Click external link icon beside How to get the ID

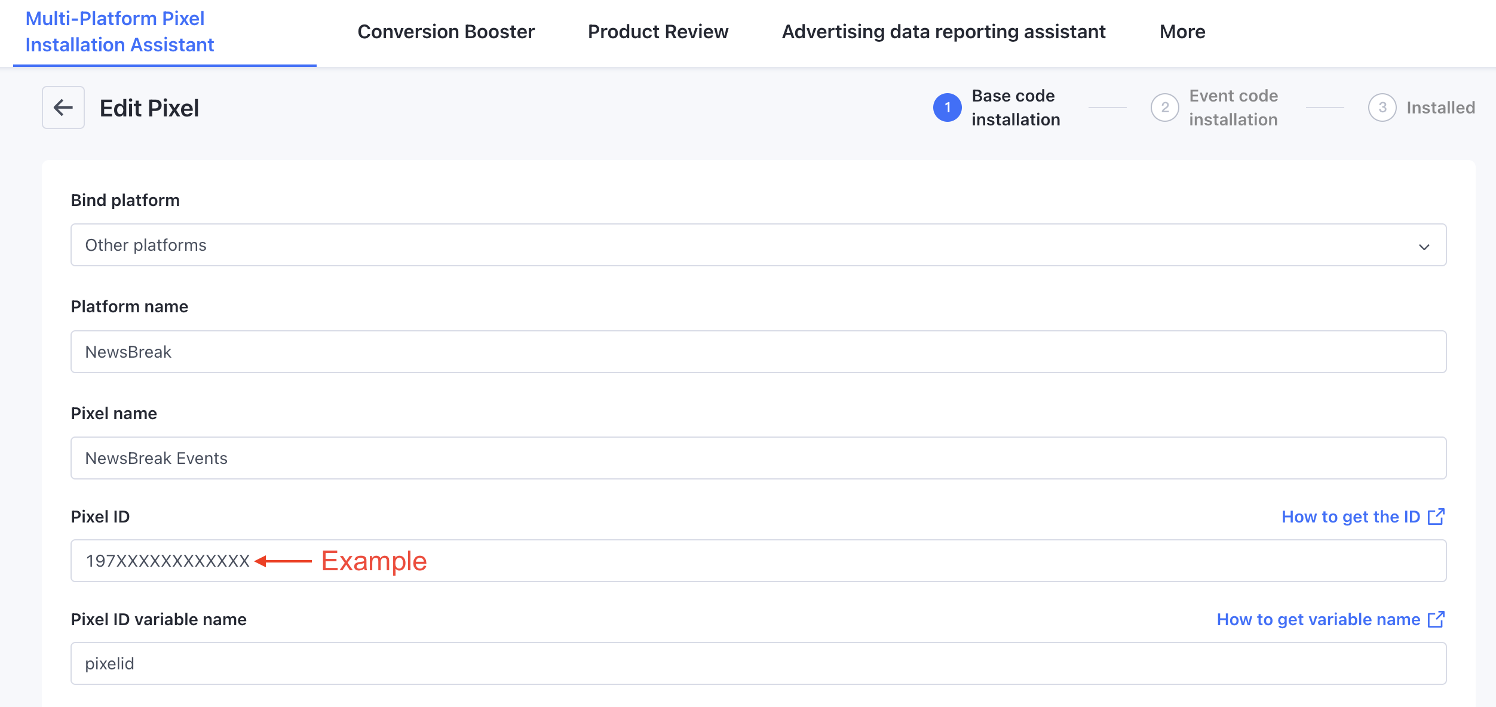1436,517
